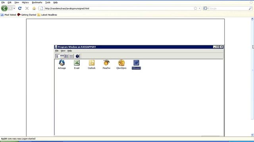Close the Program Window on RASSAPPSRV
Image resolution: width=254 pixels, height=142 pixels.
pyautogui.click(x=221, y=47)
